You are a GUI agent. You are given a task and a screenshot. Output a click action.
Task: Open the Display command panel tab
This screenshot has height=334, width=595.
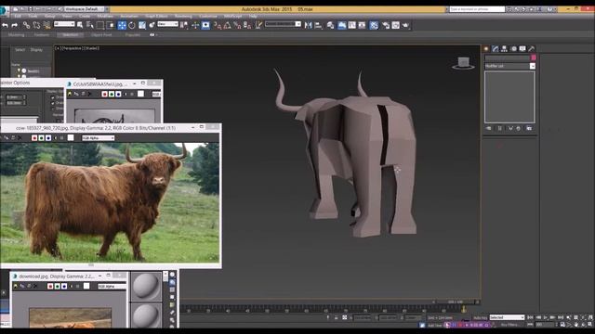click(522, 49)
